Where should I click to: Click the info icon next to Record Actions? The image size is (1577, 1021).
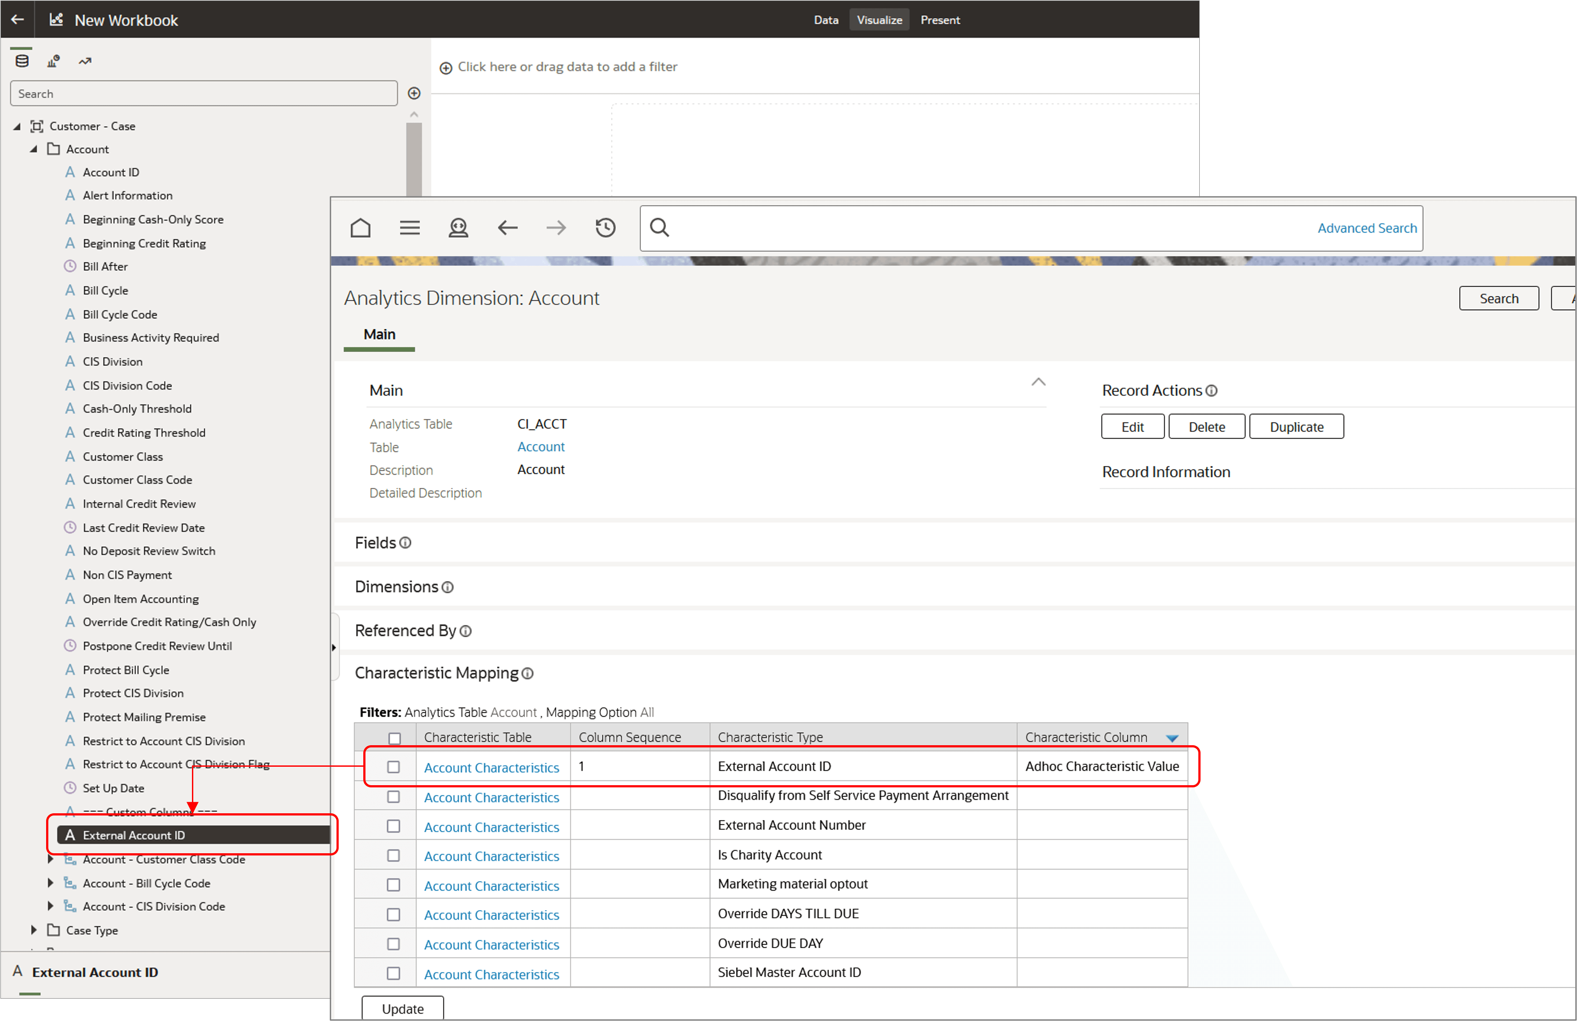(1211, 390)
